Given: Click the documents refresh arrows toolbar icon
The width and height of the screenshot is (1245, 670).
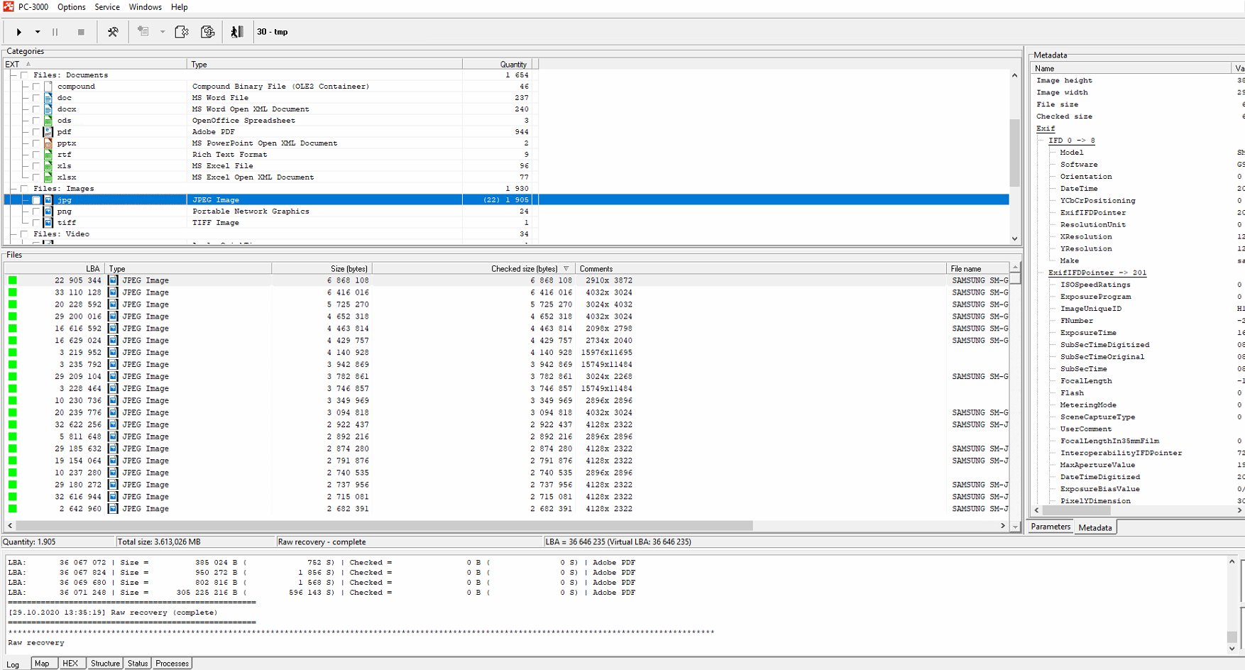Looking at the screenshot, I should point(208,32).
